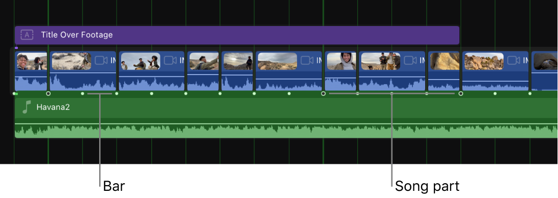Click the Havana2 volume level line

[x=286, y=123]
